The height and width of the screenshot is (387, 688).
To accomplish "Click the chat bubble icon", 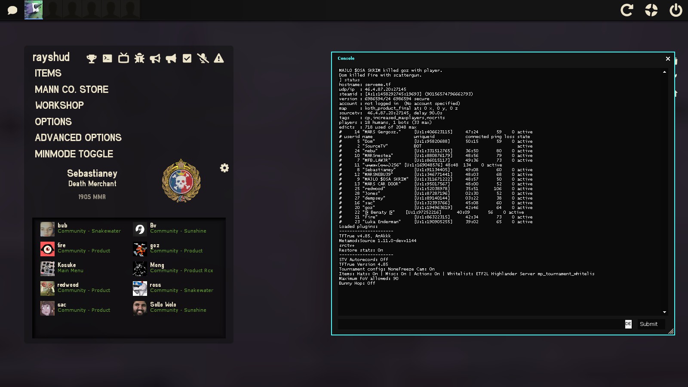I will [12, 10].
